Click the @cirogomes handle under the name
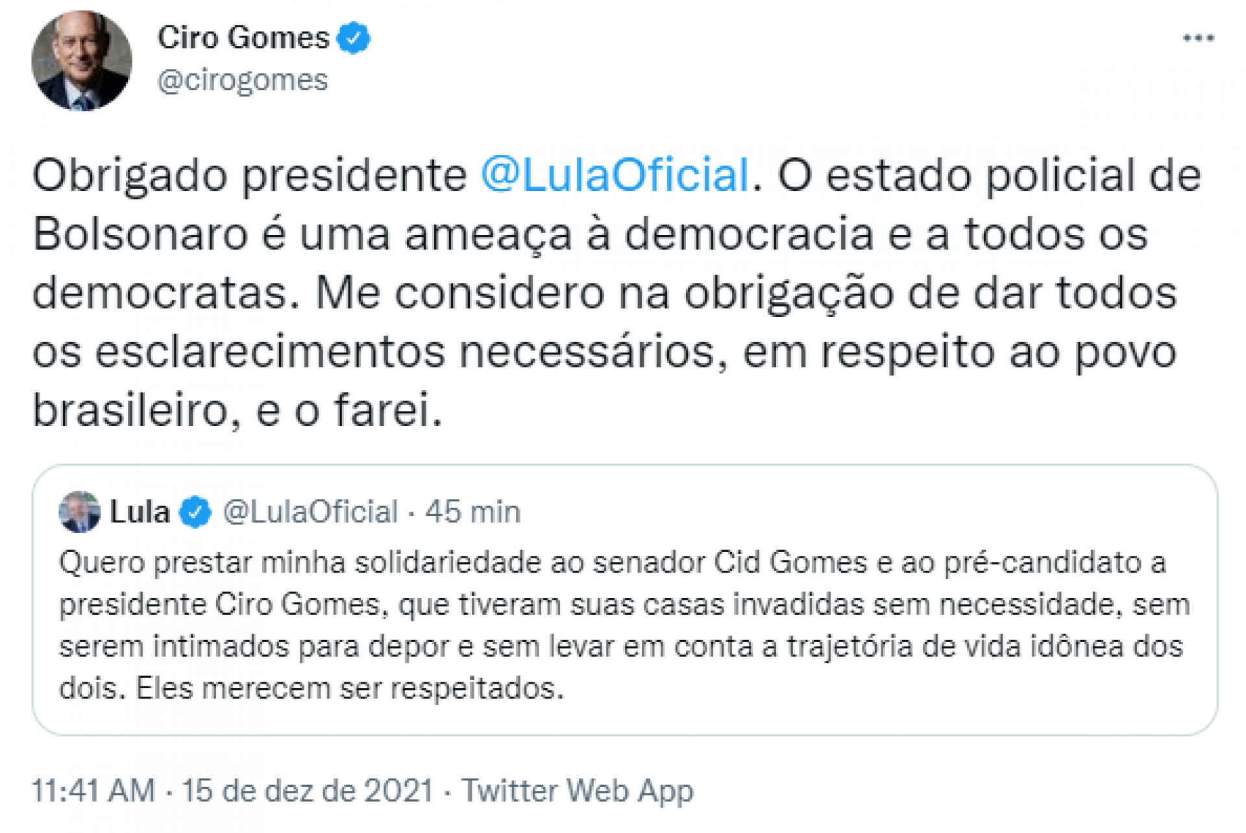This screenshot has height=833, width=1246. (x=243, y=81)
